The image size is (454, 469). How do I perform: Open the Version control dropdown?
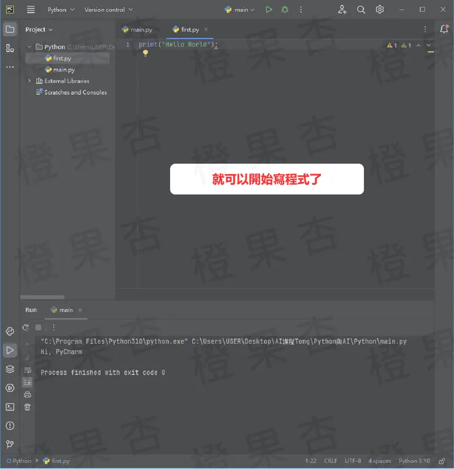109,10
